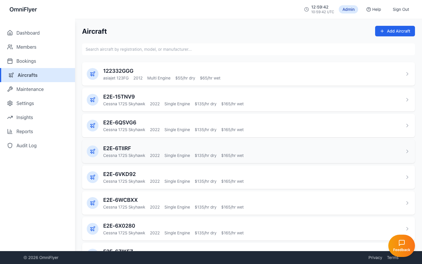Click the Aircrafts plane icon in sidebar
This screenshot has width=422, height=264.
pyautogui.click(x=11, y=75)
